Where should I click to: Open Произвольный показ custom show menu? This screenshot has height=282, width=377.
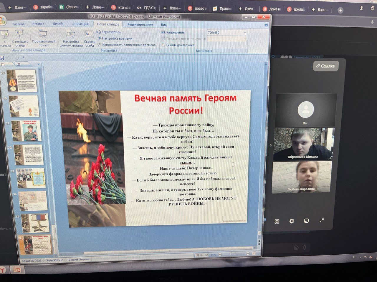44,38
